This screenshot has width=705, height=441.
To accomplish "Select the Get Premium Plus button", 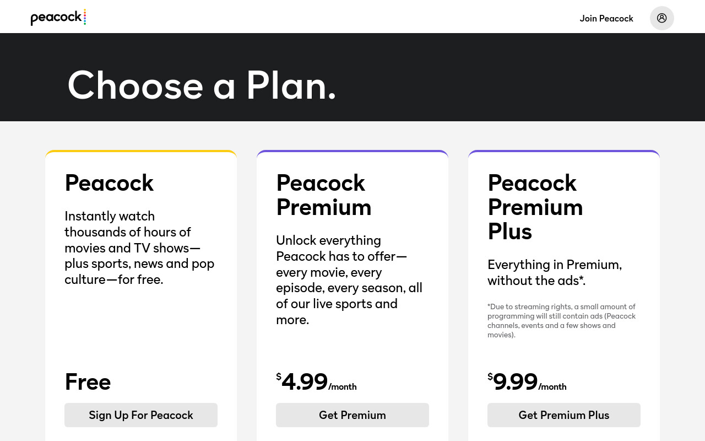I will (564, 415).
